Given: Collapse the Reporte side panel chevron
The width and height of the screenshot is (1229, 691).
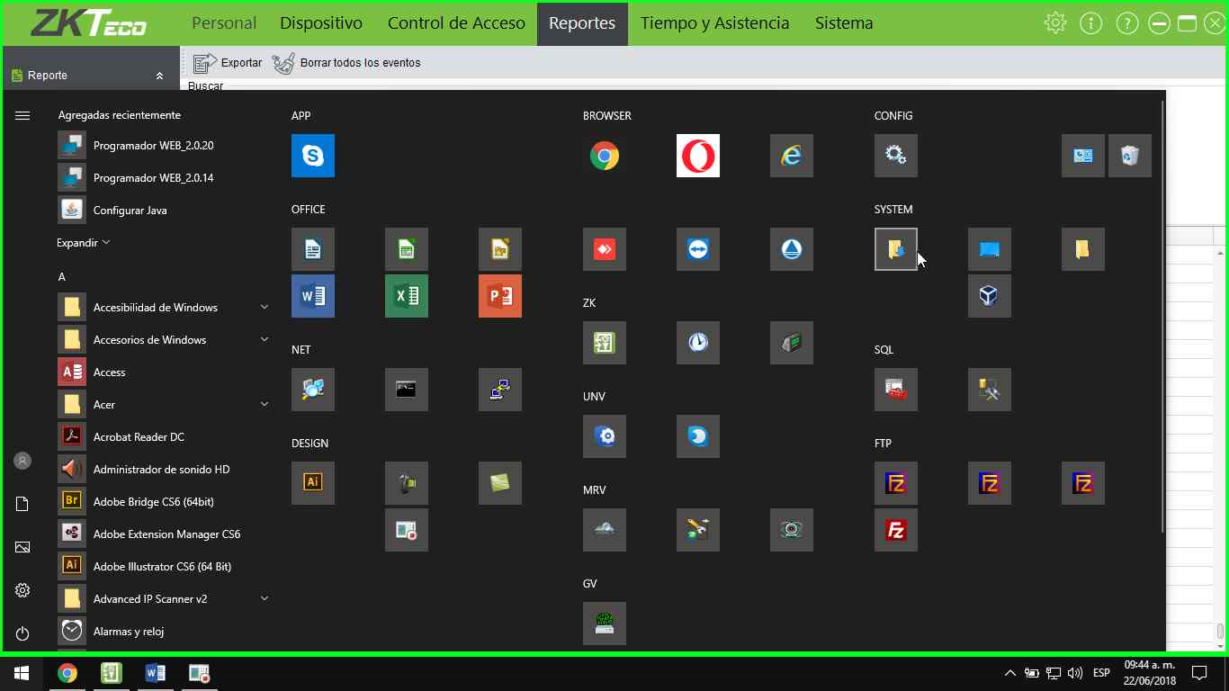Looking at the screenshot, I should point(159,76).
